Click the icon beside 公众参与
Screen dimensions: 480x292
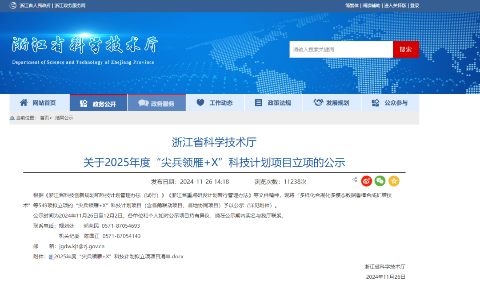(x=376, y=103)
